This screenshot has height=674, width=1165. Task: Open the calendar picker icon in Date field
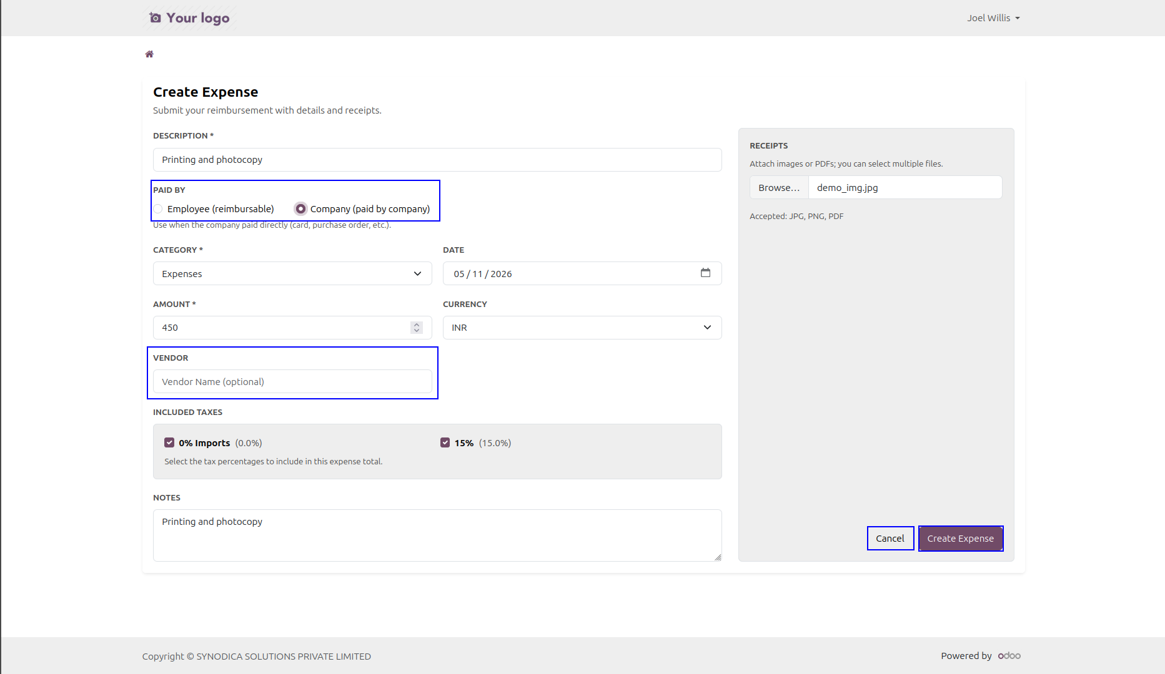[705, 273]
